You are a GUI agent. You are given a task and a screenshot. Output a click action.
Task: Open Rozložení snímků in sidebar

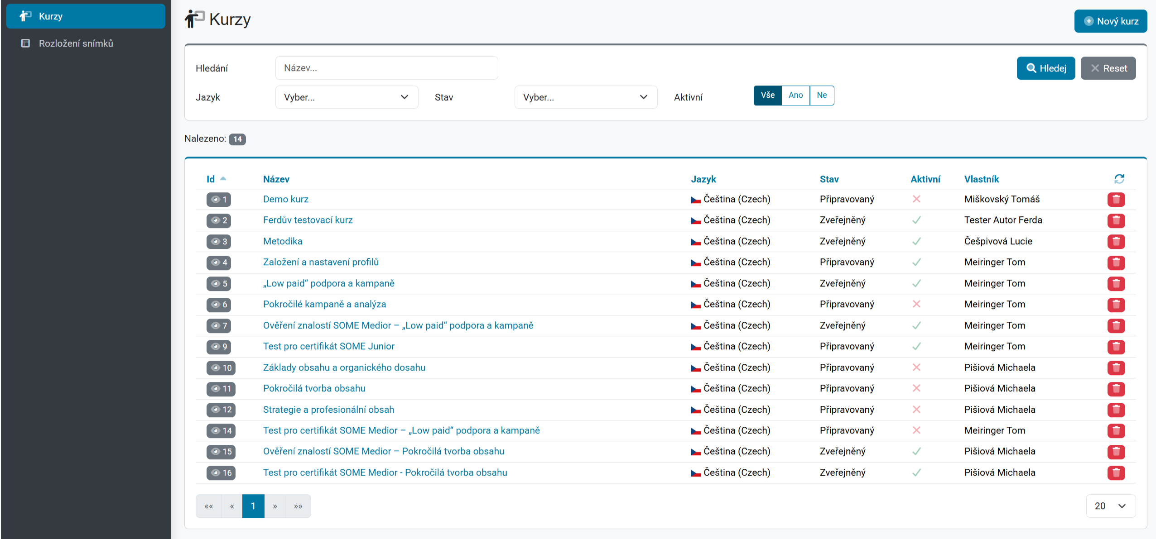tap(86, 43)
